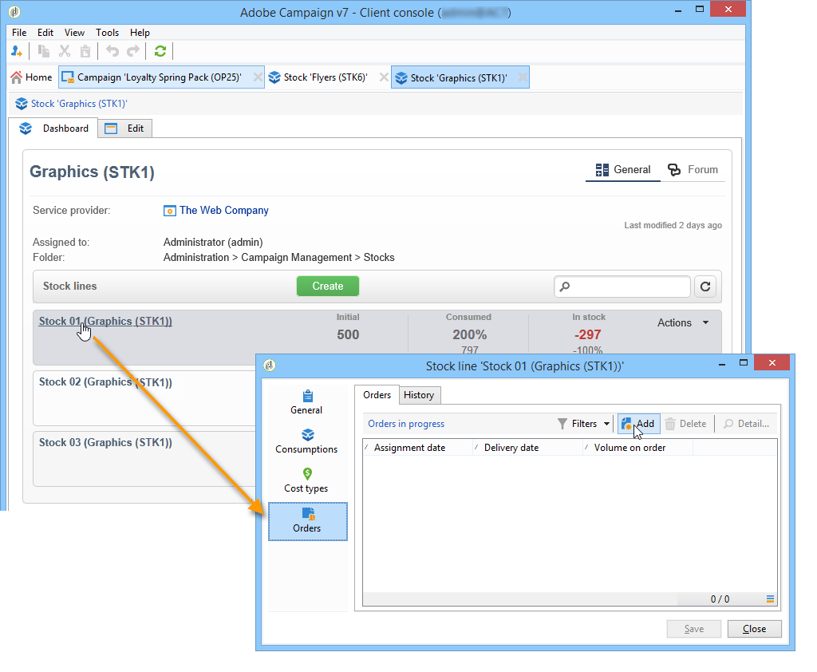Sort by Volume on order column
This screenshot has height=672, width=817.
(637, 447)
